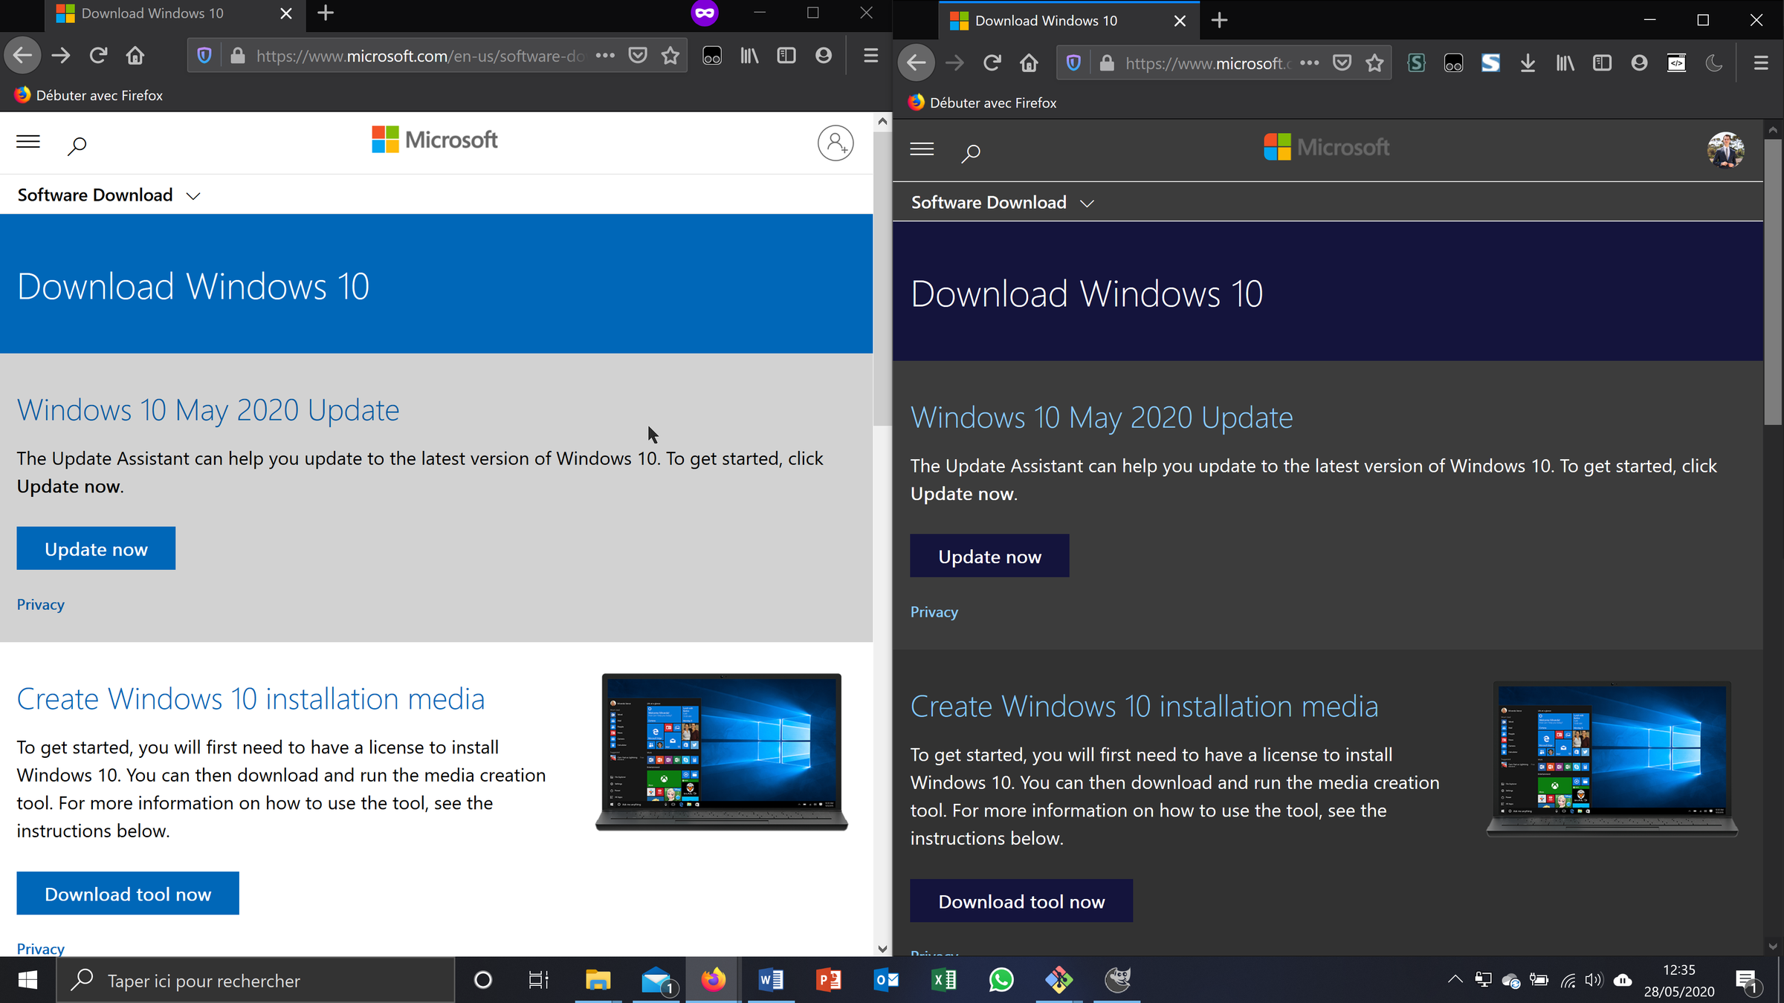
Task: Open Library icon in right window toolbar
Action: pyautogui.click(x=1565, y=63)
